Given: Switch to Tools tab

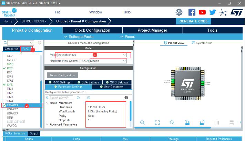Looking at the screenshot, I should click(x=212, y=30).
